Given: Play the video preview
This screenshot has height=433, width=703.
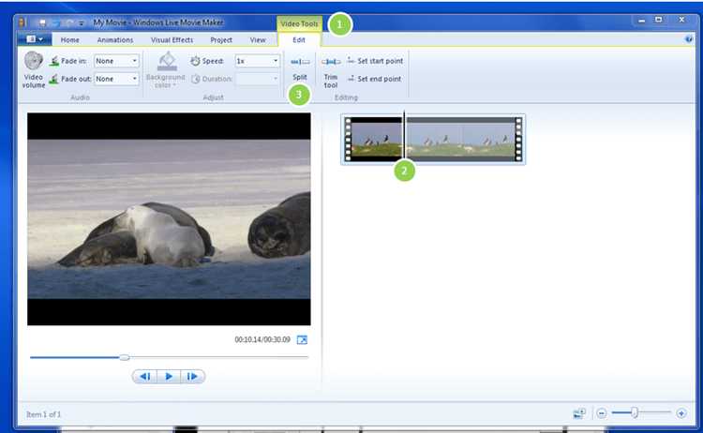Looking at the screenshot, I should point(169,376).
